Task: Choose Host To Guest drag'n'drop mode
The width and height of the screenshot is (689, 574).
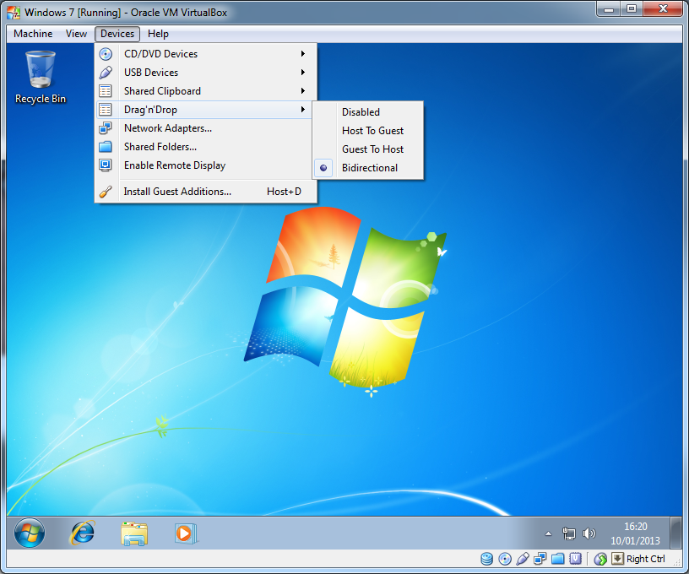Action: [x=372, y=131]
